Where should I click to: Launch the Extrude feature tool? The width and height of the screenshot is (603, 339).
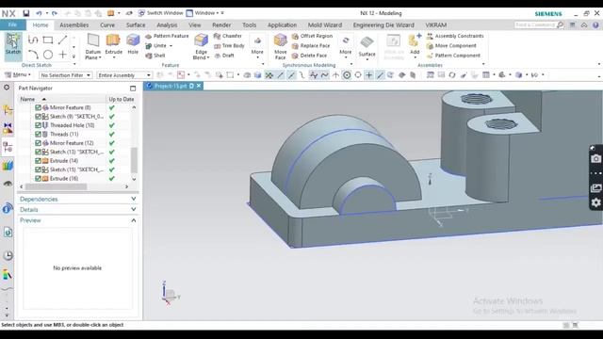coord(113,46)
